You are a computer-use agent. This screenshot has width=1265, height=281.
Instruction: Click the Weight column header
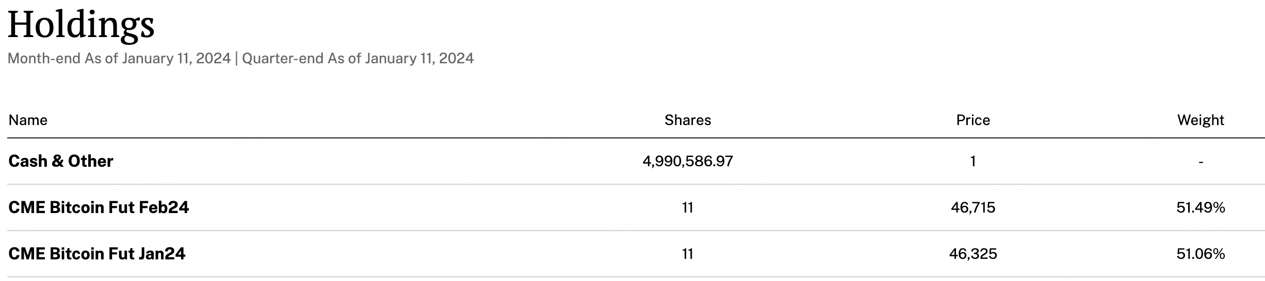pos(1201,120)
